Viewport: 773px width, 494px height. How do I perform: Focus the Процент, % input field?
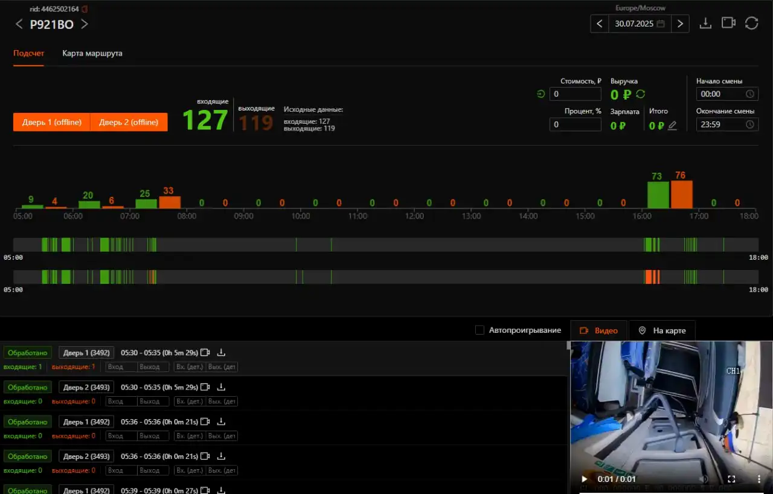pos(575,124)
